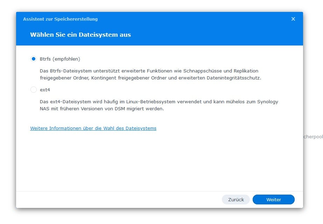Screen dimensions: 323x224
Task: Click the "Assistent zur Speichererstellung" window title
Action: point(60,19)
